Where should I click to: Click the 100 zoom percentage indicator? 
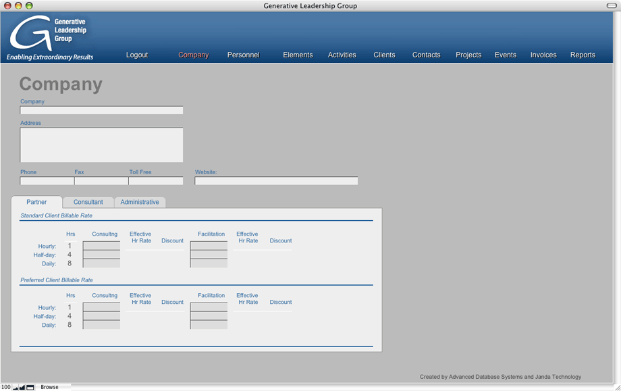tap(6, 387)
